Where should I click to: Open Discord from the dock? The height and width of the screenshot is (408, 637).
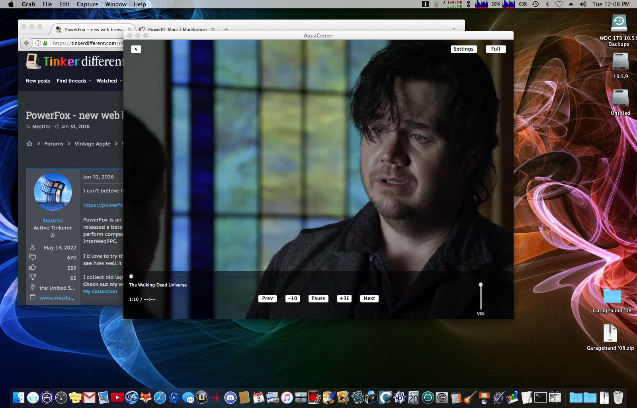coord(230,397)
